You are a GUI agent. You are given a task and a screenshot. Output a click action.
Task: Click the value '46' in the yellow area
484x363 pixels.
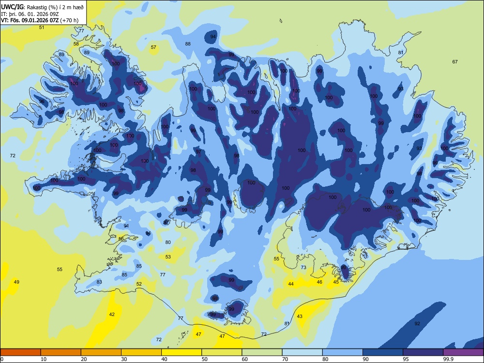pyautogui.click(x=319, y=282)
